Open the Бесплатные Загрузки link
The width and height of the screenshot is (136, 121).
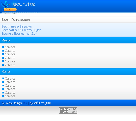(17, 27)
